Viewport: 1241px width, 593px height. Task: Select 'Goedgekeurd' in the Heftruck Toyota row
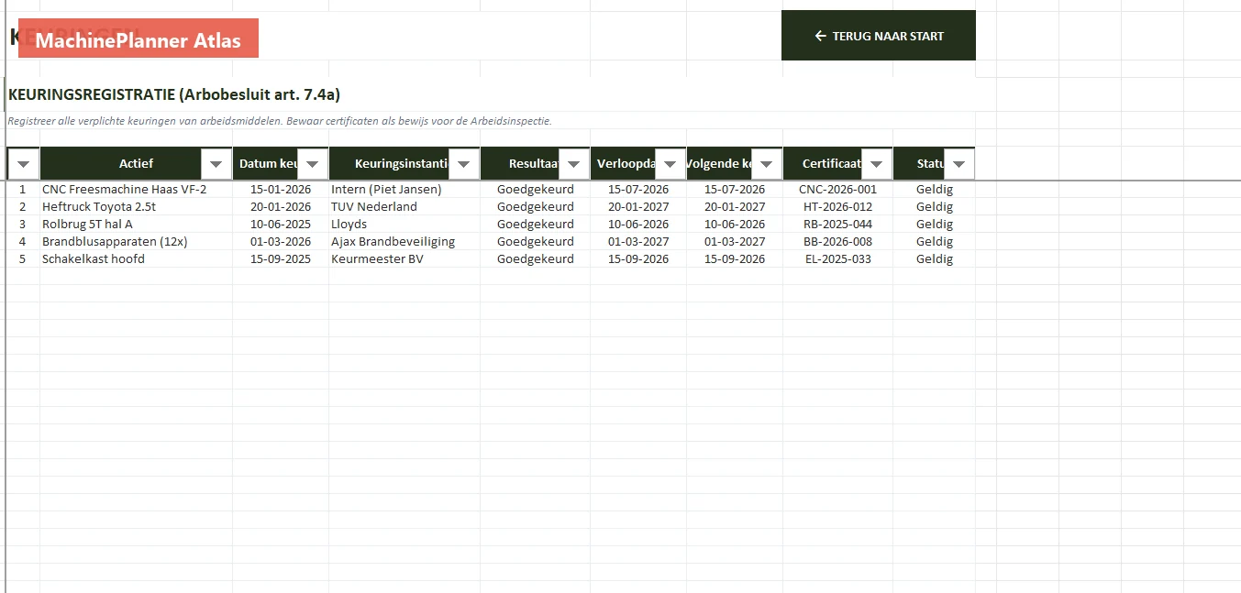(536, 207)
